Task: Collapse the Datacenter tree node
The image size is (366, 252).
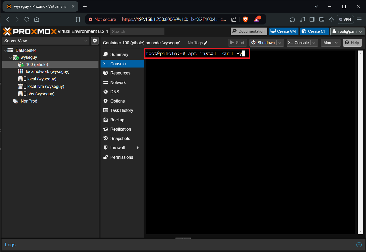Action: [x=5, y=50]
